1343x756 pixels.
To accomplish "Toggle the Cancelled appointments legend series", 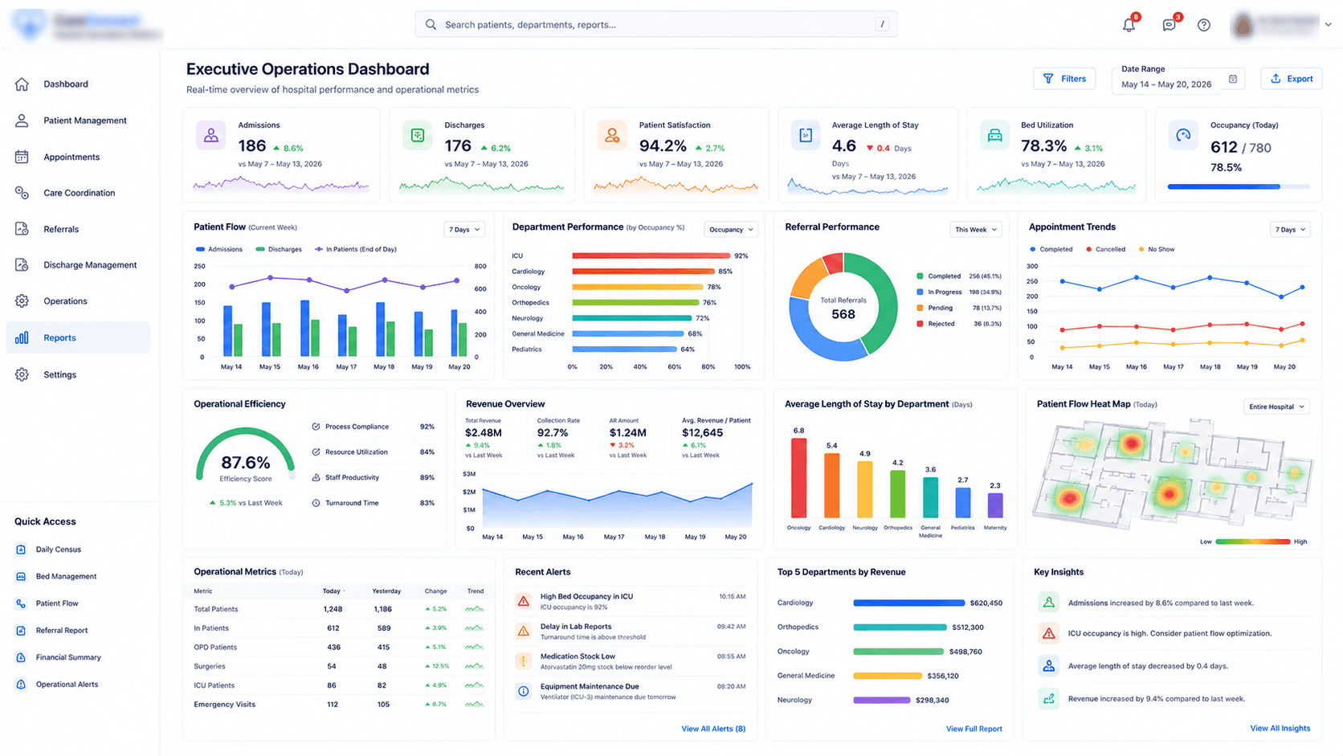I will pos(1105,249).
